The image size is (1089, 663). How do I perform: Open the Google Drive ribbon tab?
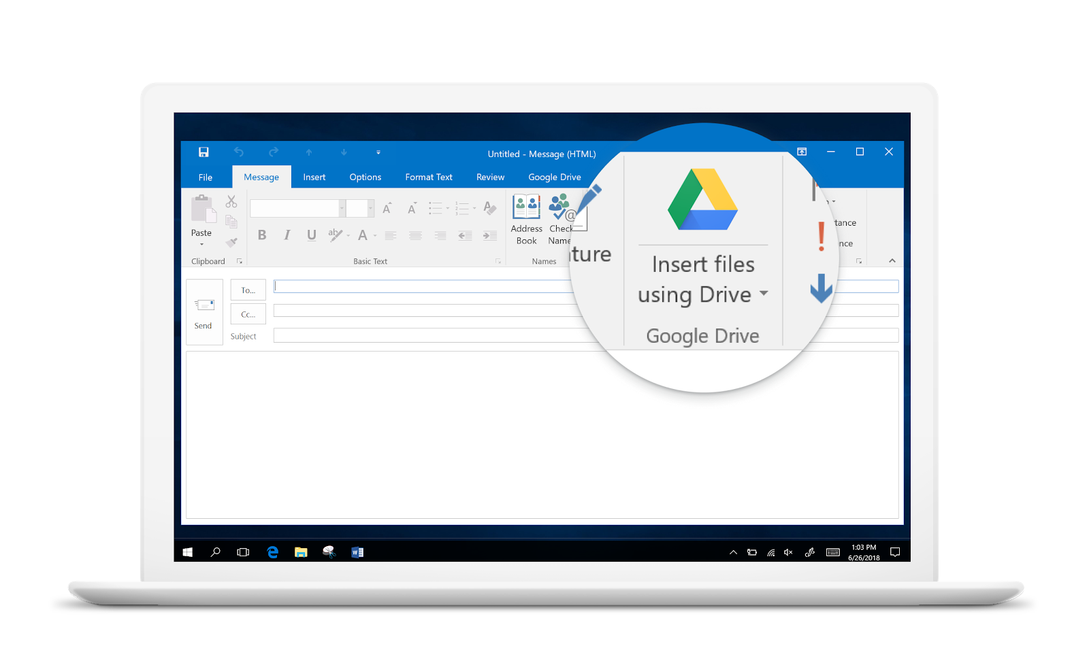point(555,177)
